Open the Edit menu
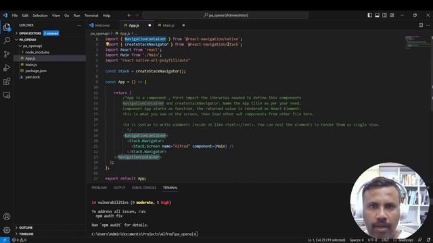 click(25, 16)
